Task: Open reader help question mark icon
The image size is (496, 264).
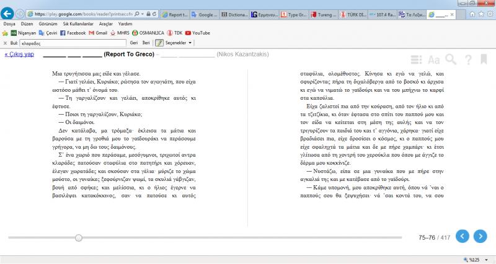Action: pyautogui.click(x=468, y=59)
